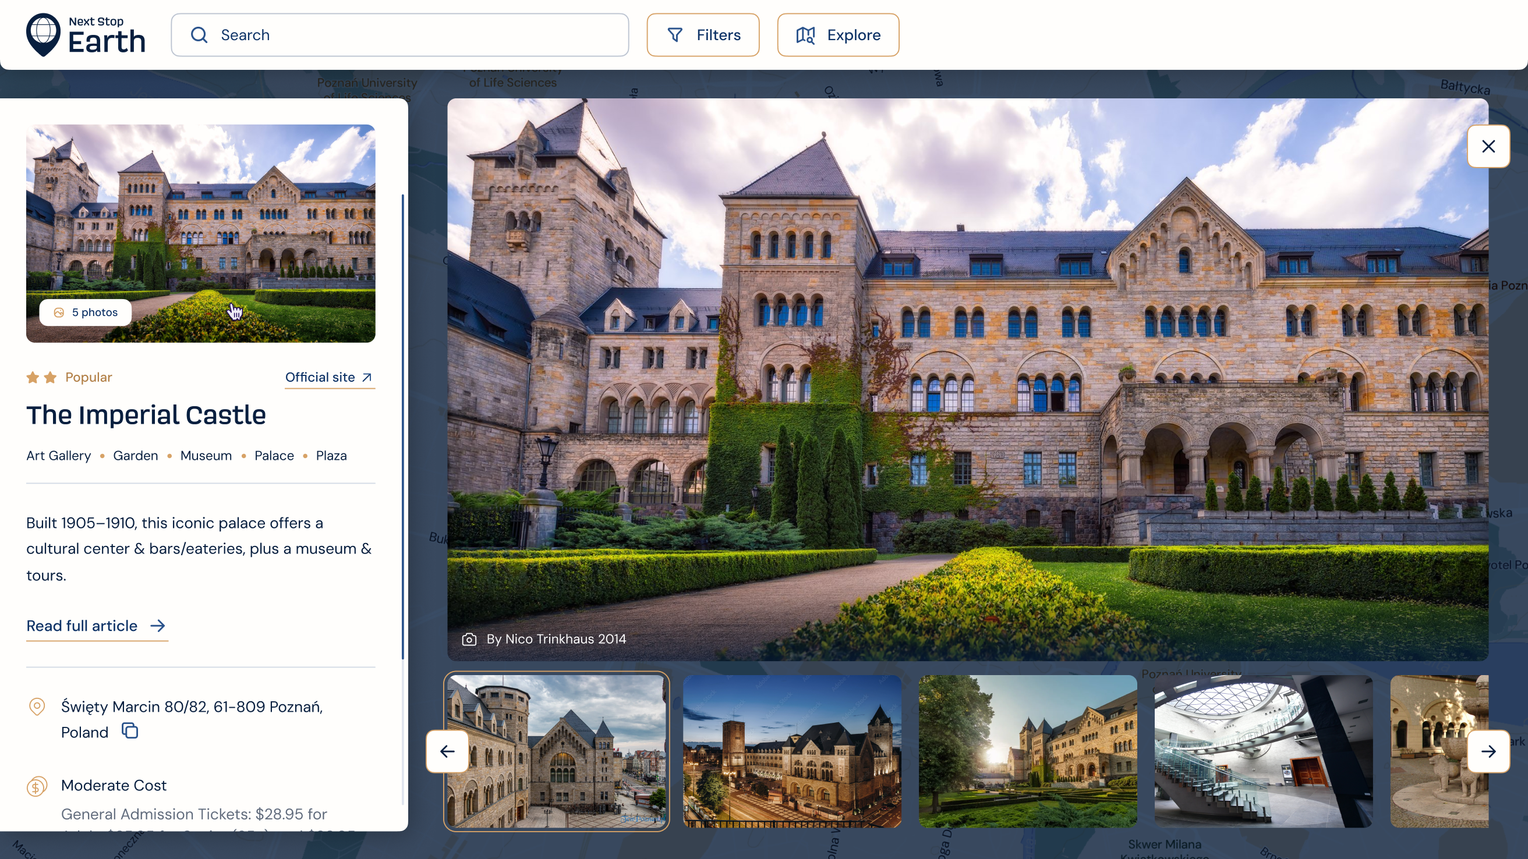1528x859 pixels.
Task: Open the Filters button
Action: click(x=703, y=35)
